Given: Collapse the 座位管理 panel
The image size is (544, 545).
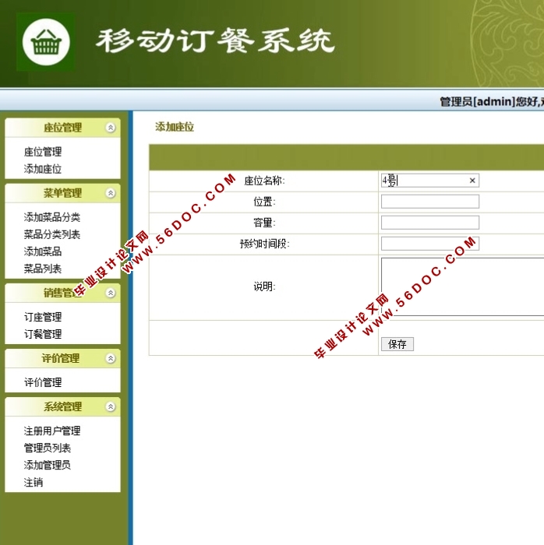Looking at the screenshot, I should pos(111,128).
